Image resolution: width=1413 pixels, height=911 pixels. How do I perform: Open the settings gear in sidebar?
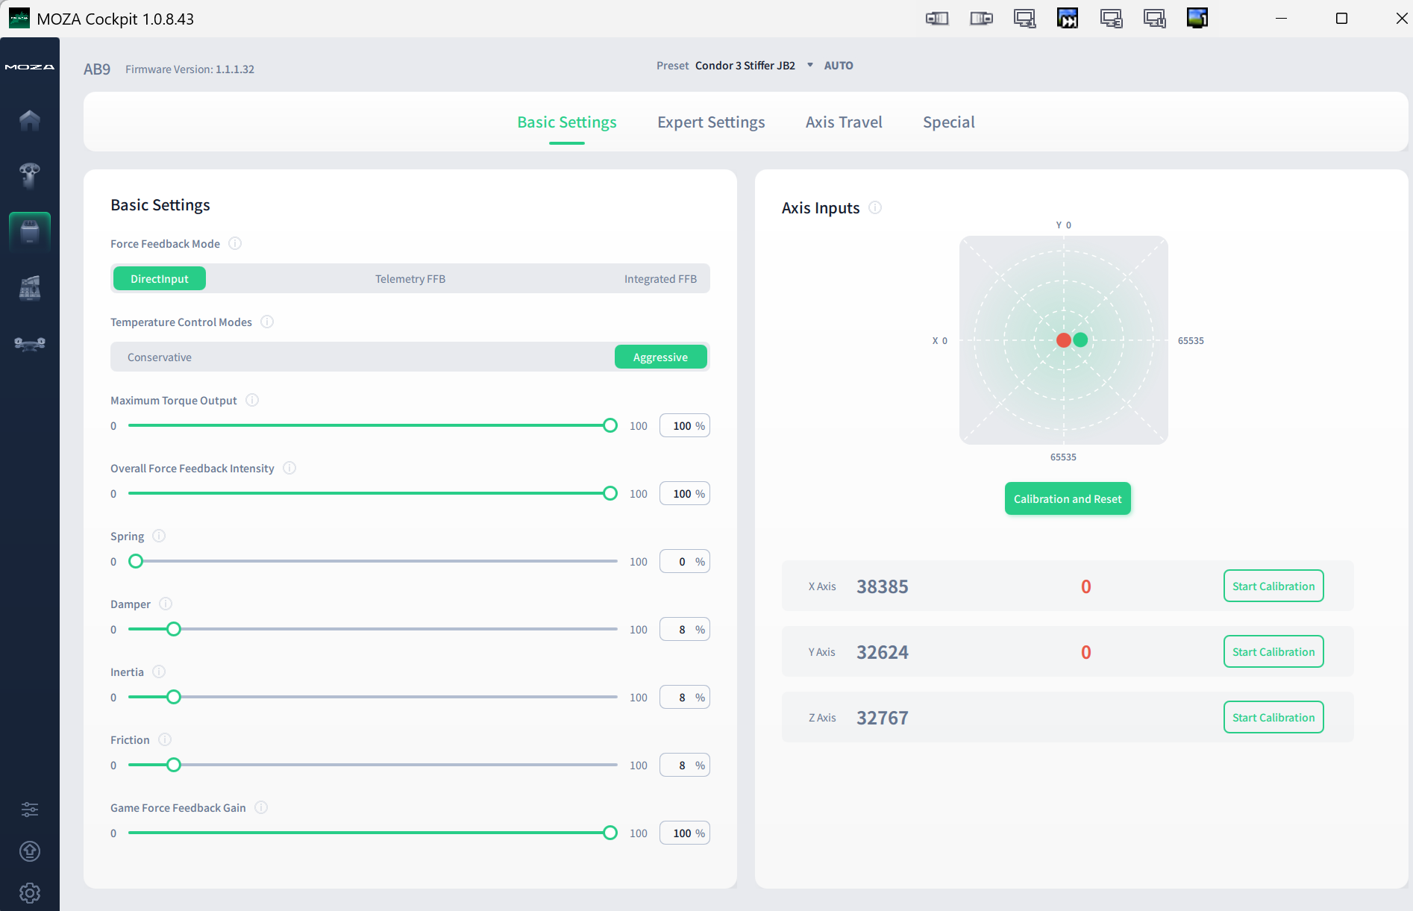pos(30,893)
